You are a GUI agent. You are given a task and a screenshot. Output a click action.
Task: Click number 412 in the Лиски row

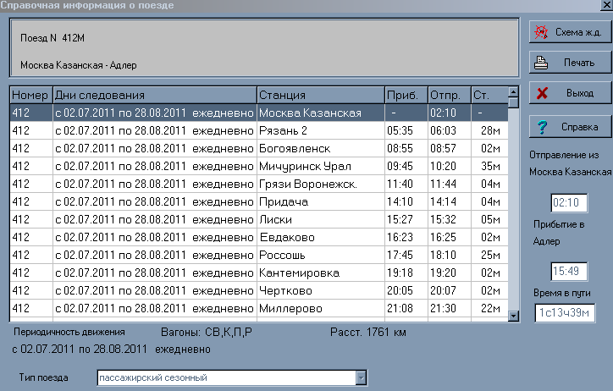pos(30,219)
